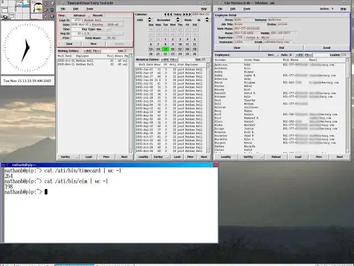Click LoadBy button under Historical Entries
Image resolution: width=354 pixels, height=266 pixels.
click(143, 157)
